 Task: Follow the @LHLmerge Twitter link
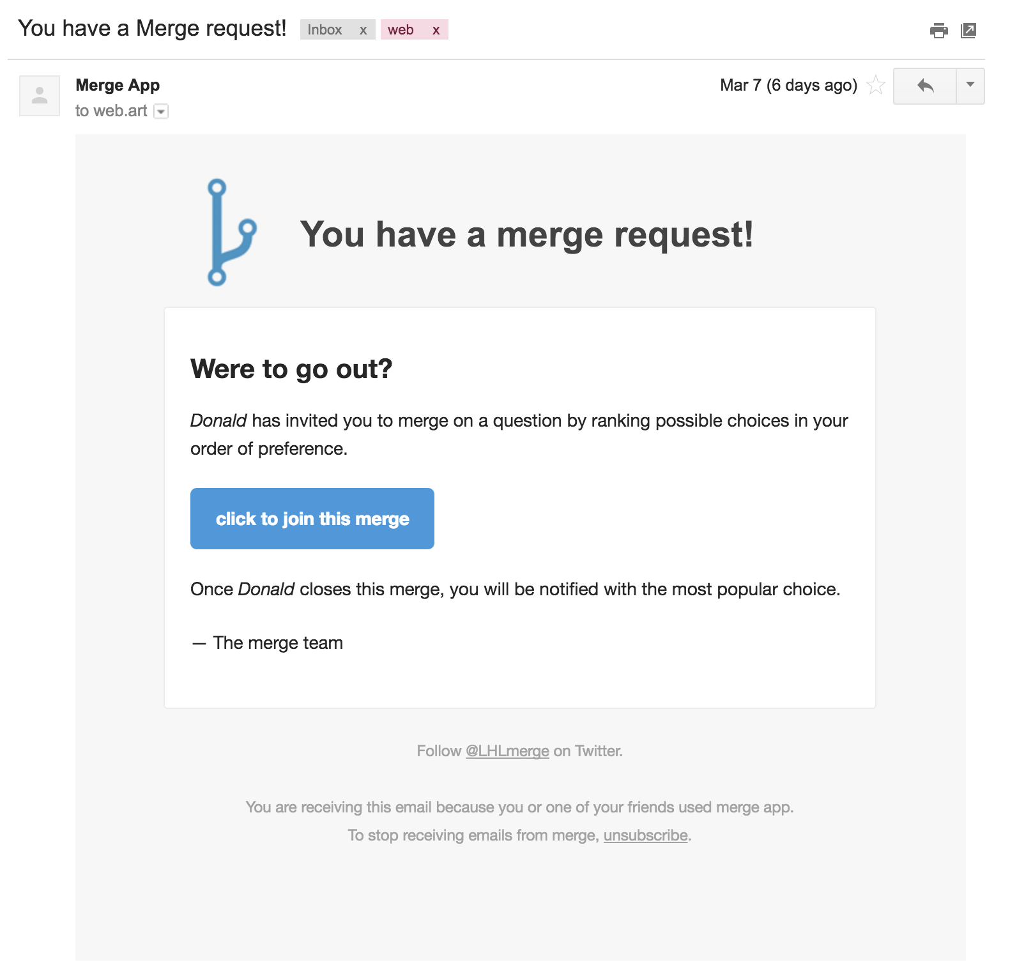tap(507, 751)
